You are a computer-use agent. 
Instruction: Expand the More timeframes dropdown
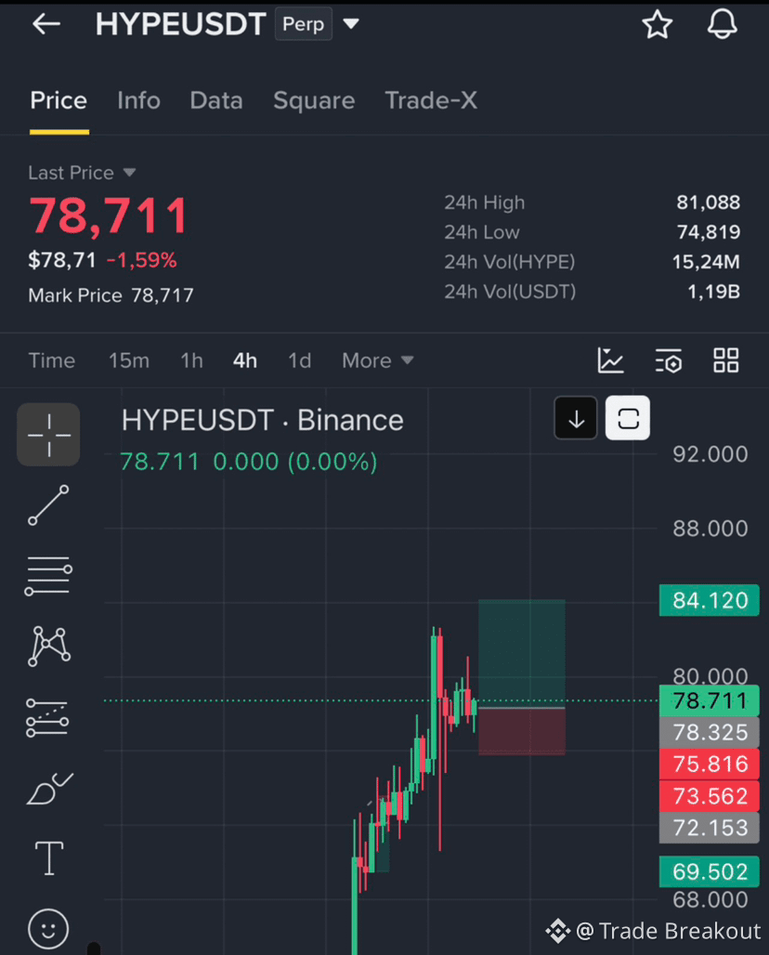pos(377,360)
